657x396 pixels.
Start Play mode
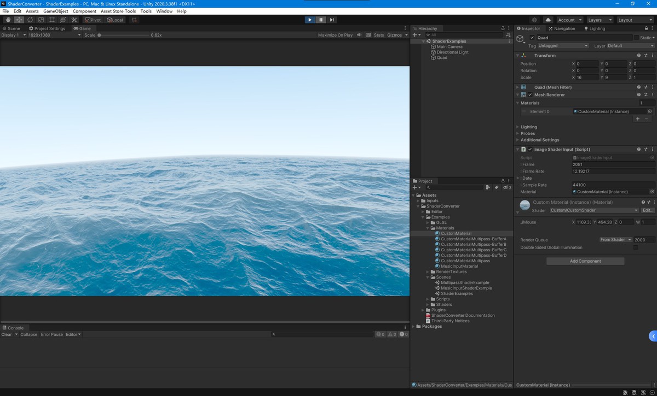[310, 20]
